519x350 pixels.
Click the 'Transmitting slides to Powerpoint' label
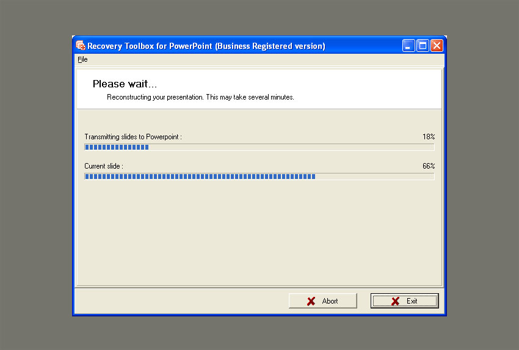(133, 137)
